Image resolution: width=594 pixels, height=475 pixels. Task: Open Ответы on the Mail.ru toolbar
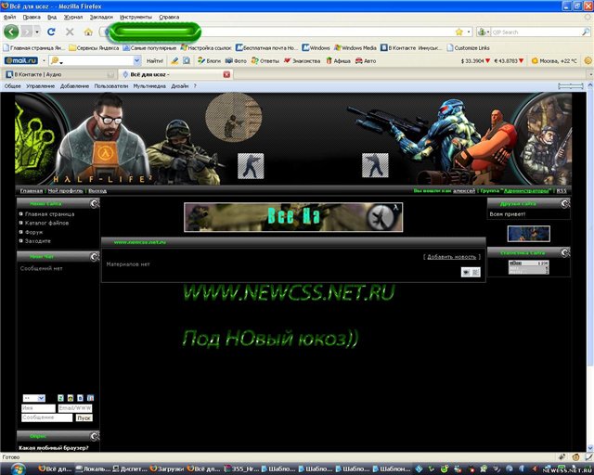265,60
